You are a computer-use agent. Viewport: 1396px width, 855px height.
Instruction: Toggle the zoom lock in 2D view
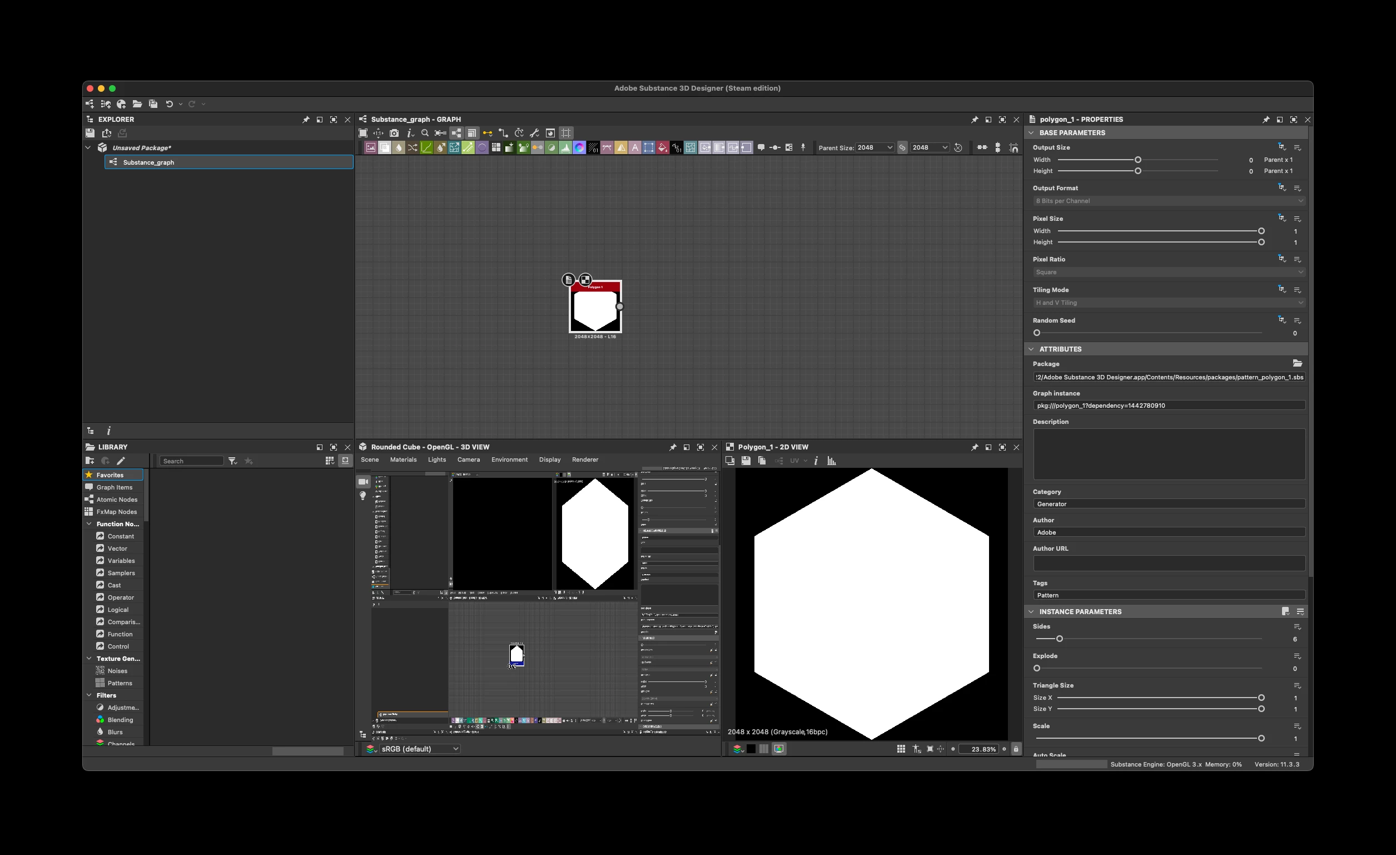coord(1015,749)
